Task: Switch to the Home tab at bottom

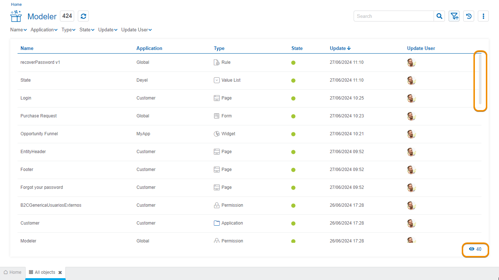Action: pos(12,272)
